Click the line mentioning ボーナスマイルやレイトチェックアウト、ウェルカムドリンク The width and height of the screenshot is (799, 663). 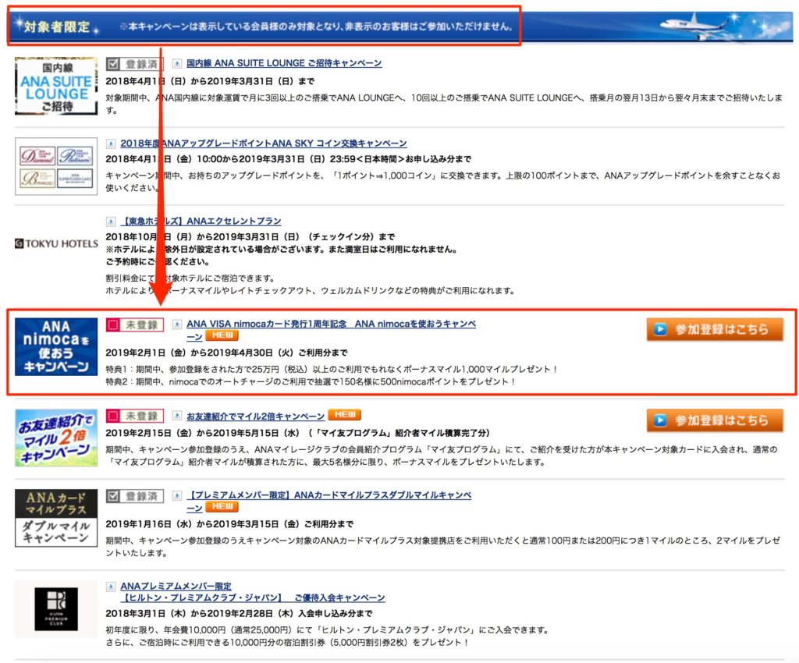coord(311,291)
